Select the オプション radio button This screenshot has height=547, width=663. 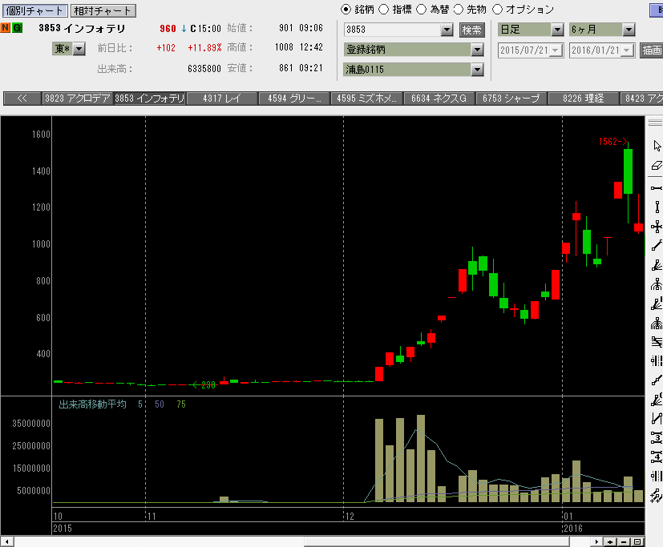point(497,10)
